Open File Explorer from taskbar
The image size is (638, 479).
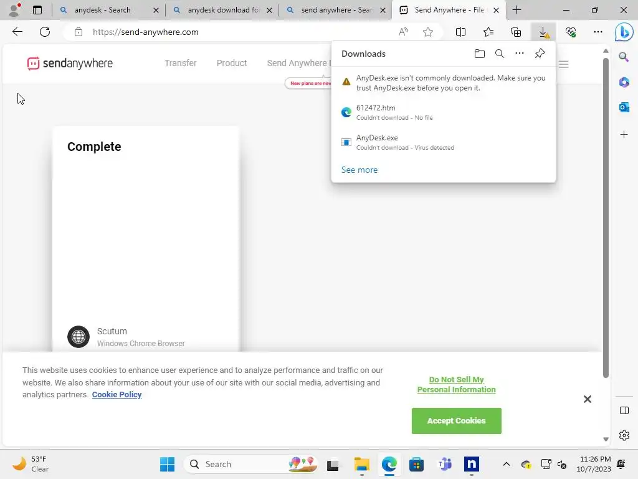(x=361, y=464)
